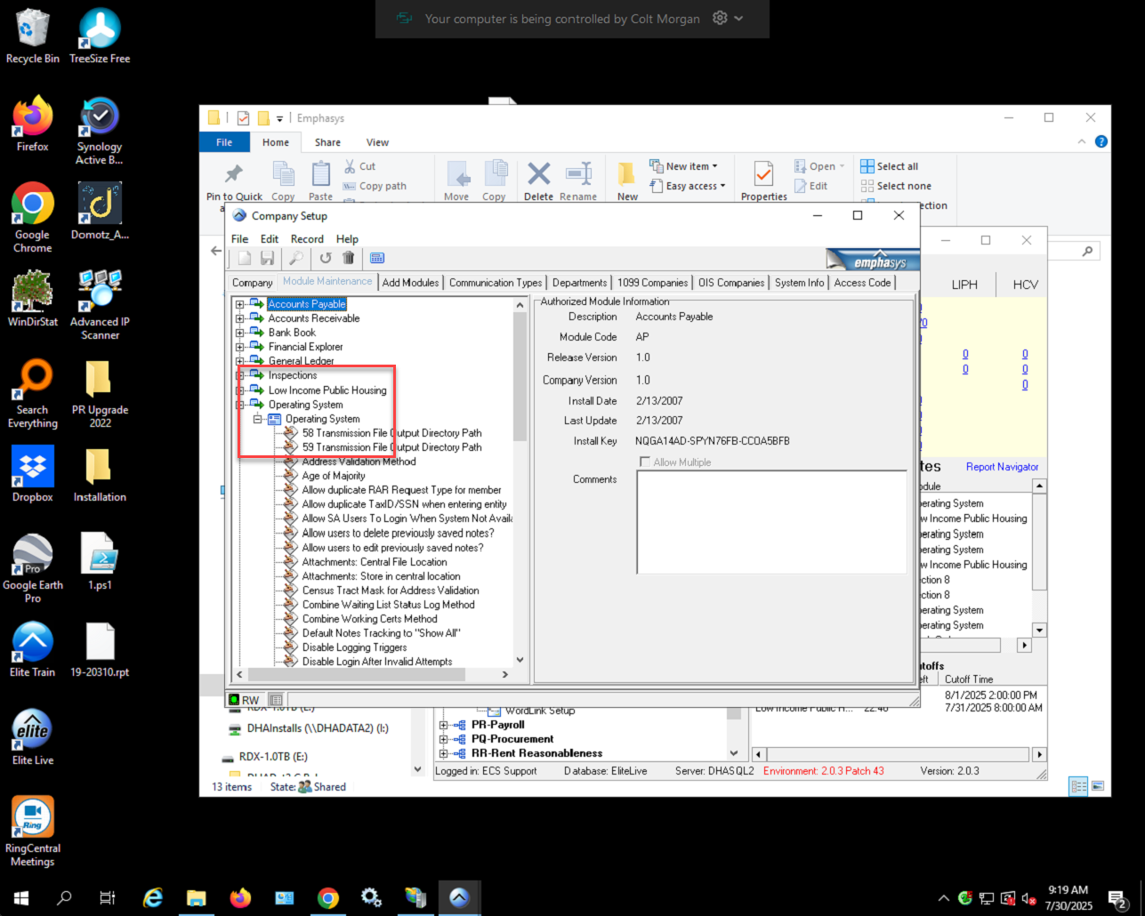
Task: Select the Elite Live desktop shortcut
Action: coord(33,738)
